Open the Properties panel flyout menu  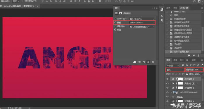tap(156, 8)
